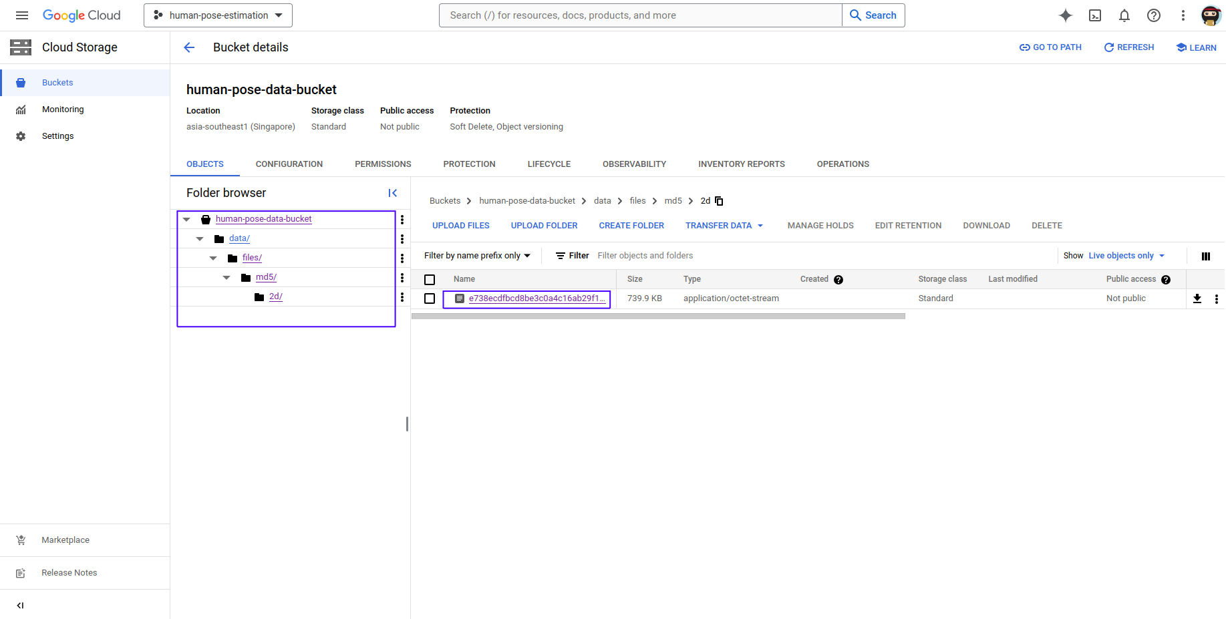Open Settings in the sidebar
This screenshot has width=1226, height=619.
85,136
